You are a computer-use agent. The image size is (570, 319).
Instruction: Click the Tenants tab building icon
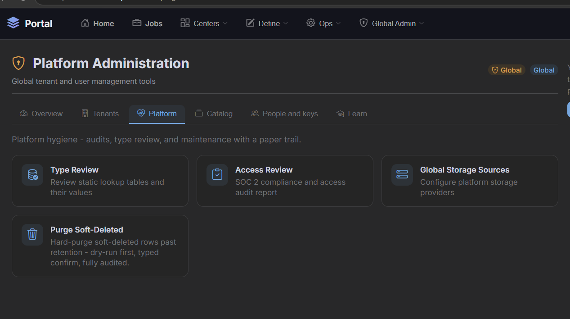(x=85, y=114)
